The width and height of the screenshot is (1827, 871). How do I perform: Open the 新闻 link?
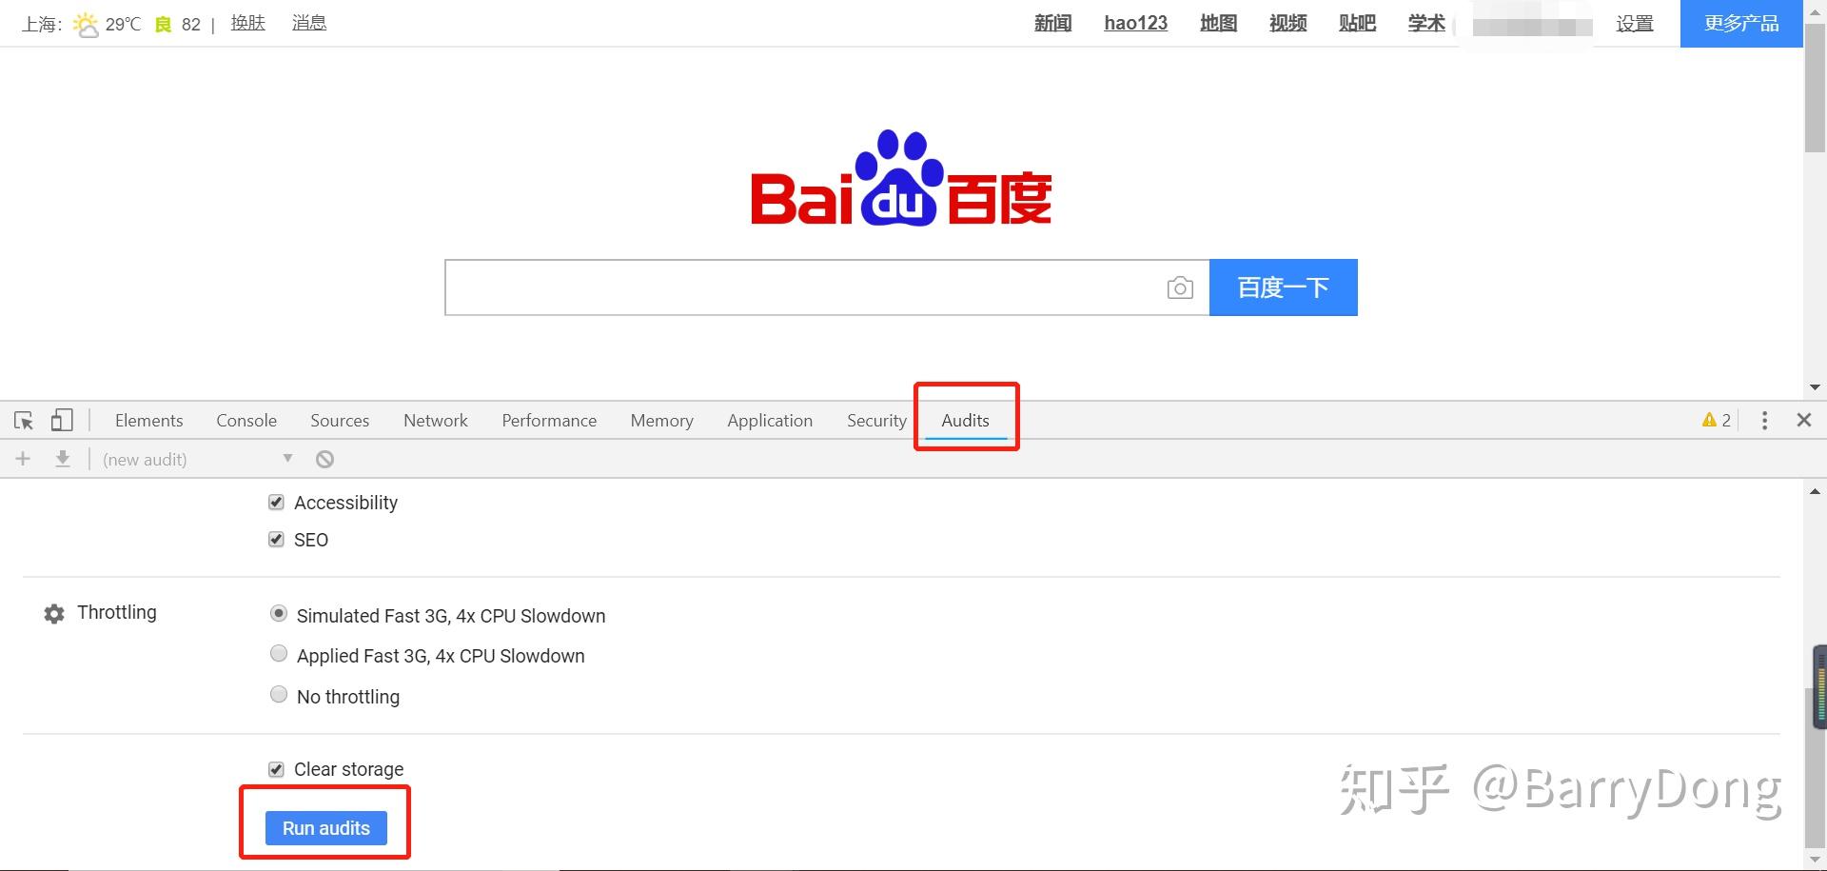(1052, 23)
